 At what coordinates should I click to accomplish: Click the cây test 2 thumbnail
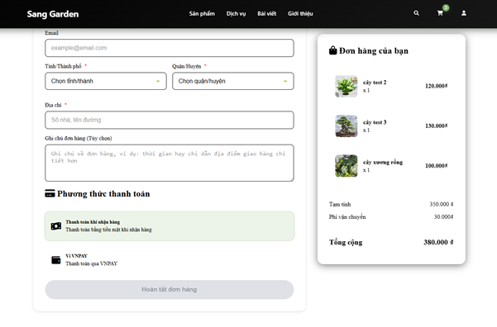tap(346, 86)
